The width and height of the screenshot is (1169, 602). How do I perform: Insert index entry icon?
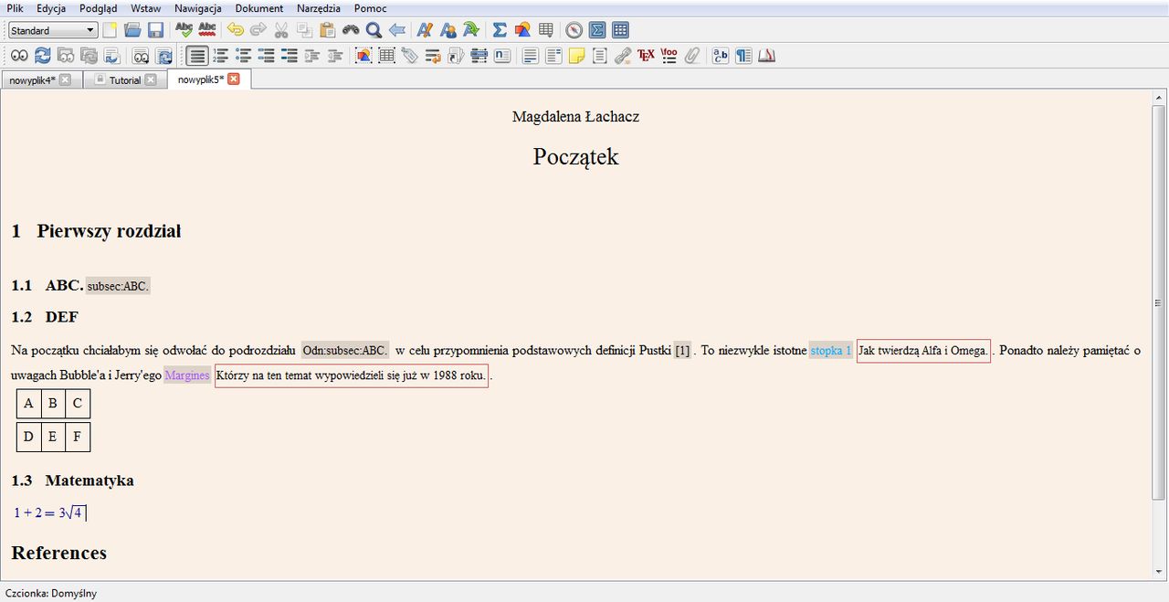pos(479,56)
